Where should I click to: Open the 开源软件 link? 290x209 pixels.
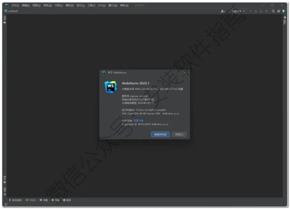[x=138, y=121]
